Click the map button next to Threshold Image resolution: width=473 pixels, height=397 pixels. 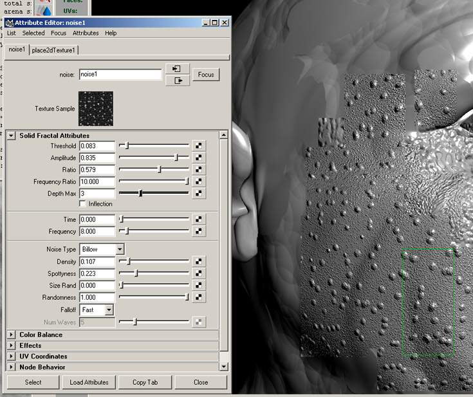pos(199,146)
